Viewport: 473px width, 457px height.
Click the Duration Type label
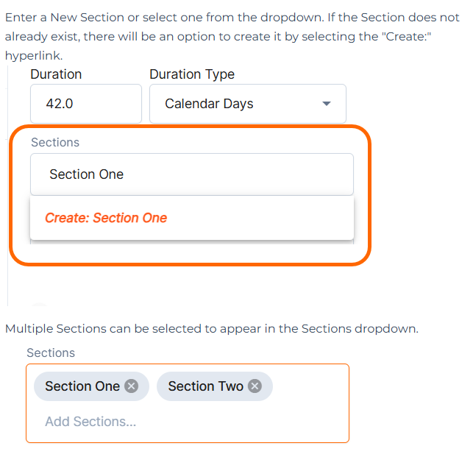[x=192, y=74]
